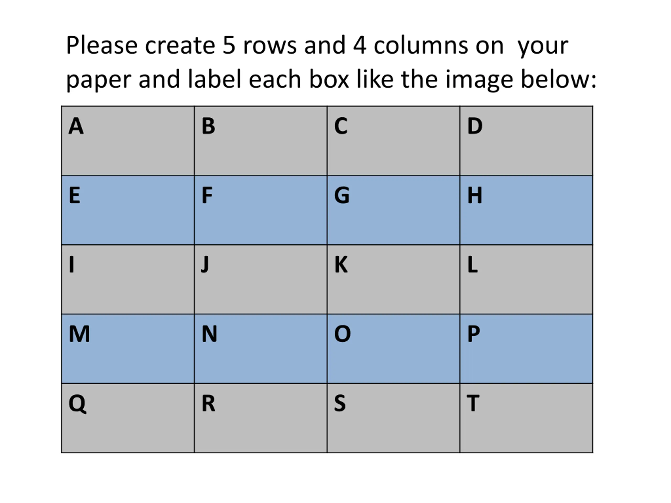
Task: Select the cell labeled J
Action: point(261,279)
